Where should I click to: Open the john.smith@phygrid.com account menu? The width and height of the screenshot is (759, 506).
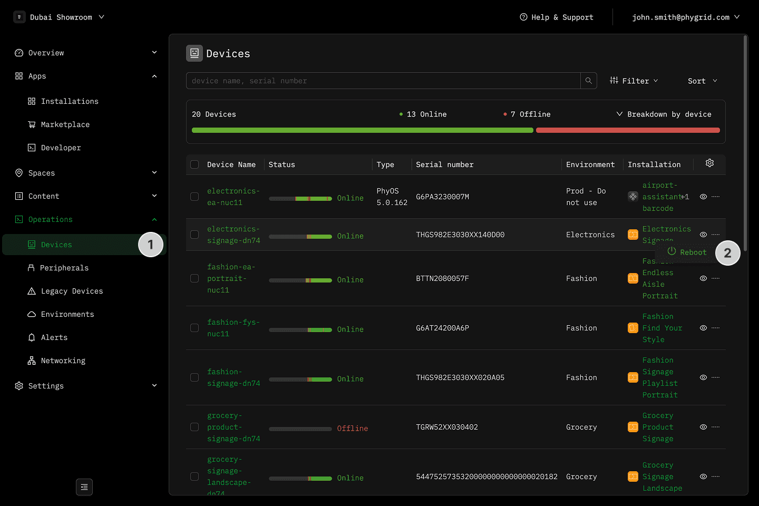tap(686, 17)
